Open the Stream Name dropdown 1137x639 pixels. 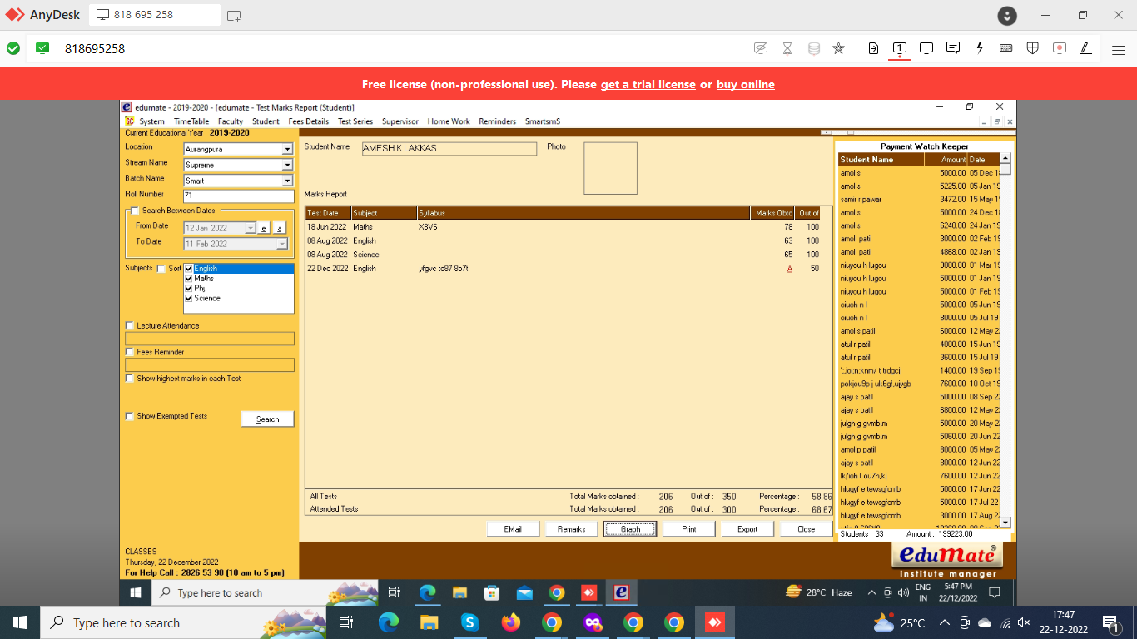(x=287, y=166)
